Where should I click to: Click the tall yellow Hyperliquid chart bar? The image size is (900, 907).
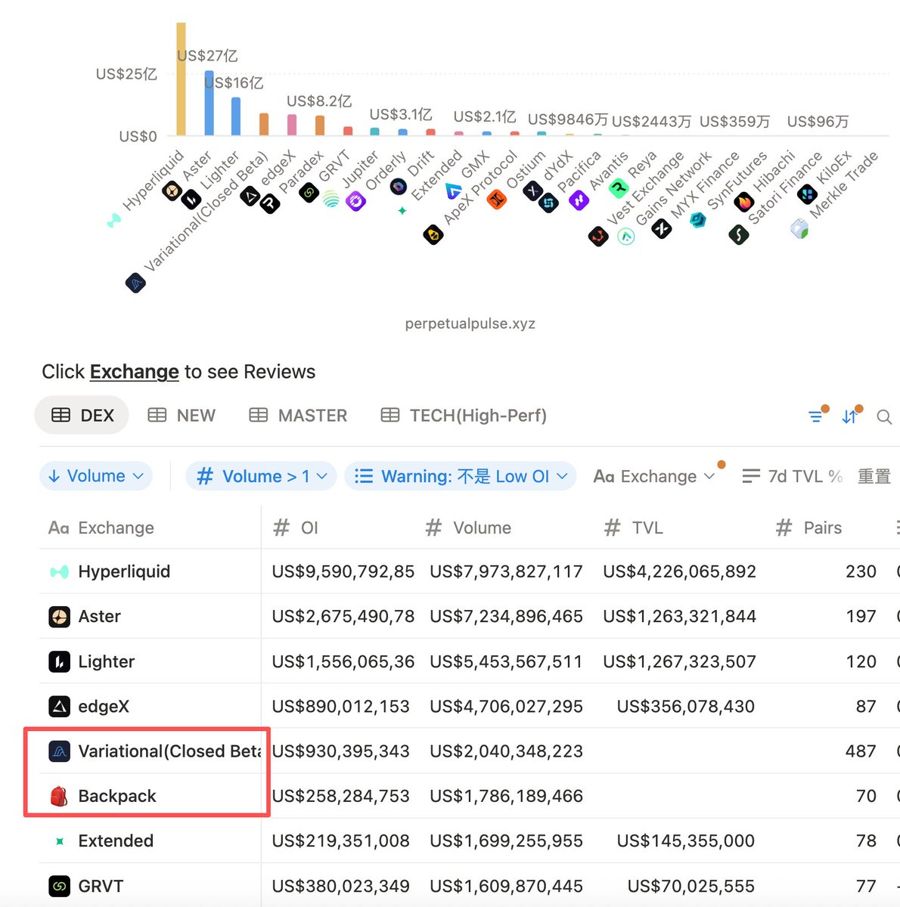182,79
